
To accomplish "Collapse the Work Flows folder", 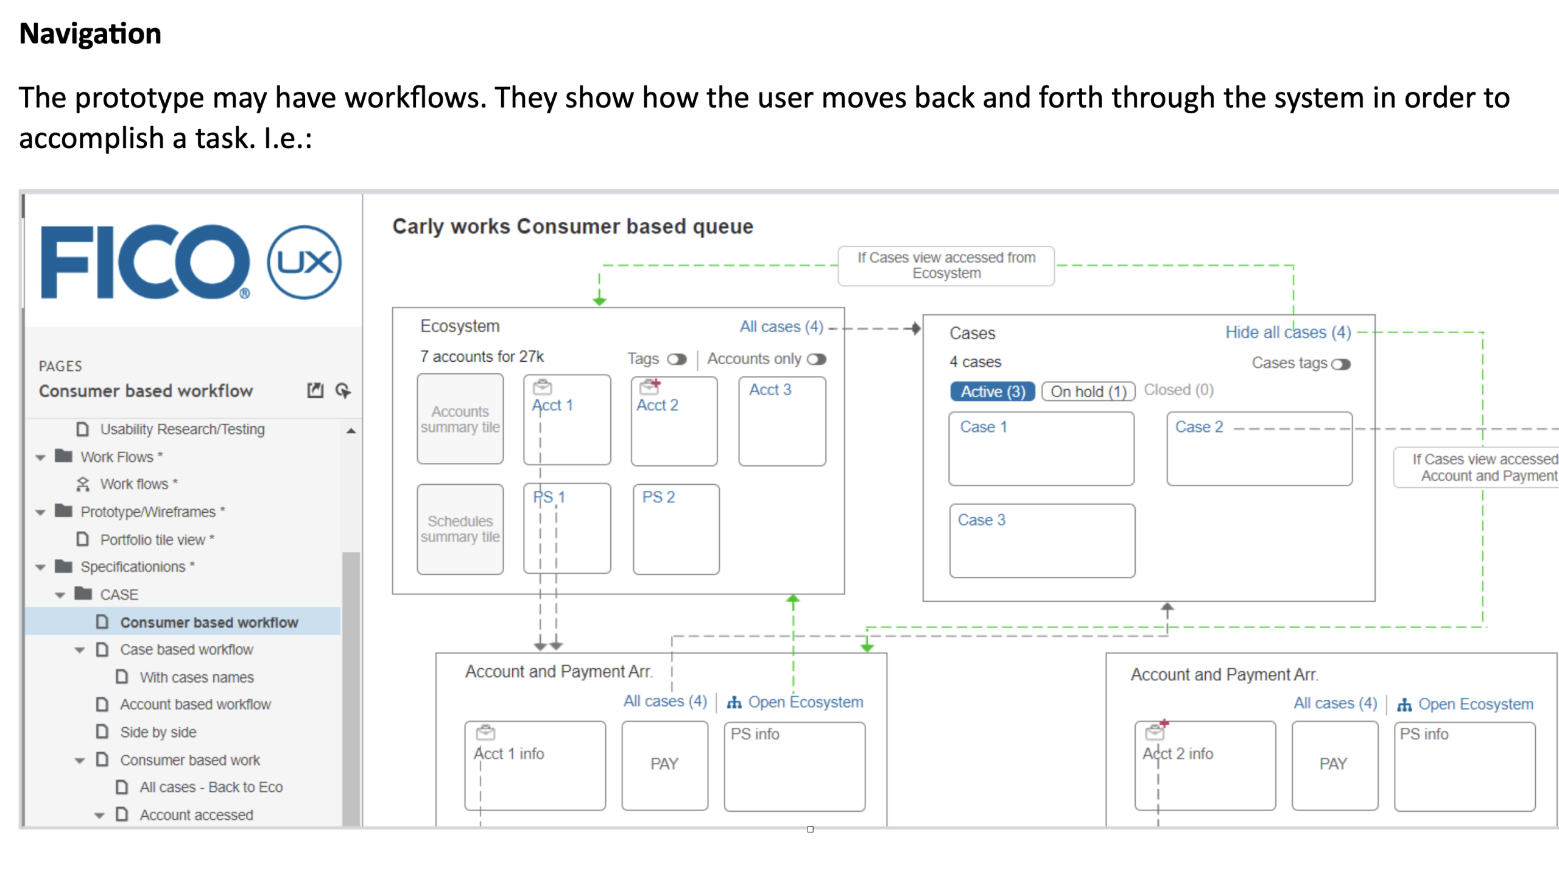I will pyautogui.click(x=41, y=457).
